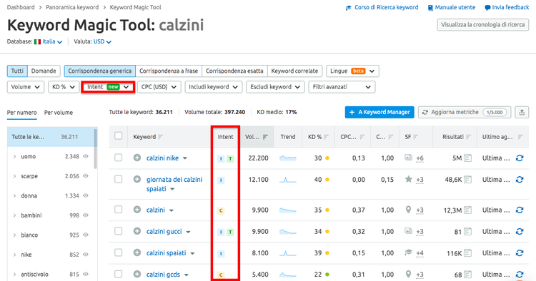The width and height of the screenshot is (536, 281).
Task: Sort by KD % column sort icon
Action: tap(326, 137)
